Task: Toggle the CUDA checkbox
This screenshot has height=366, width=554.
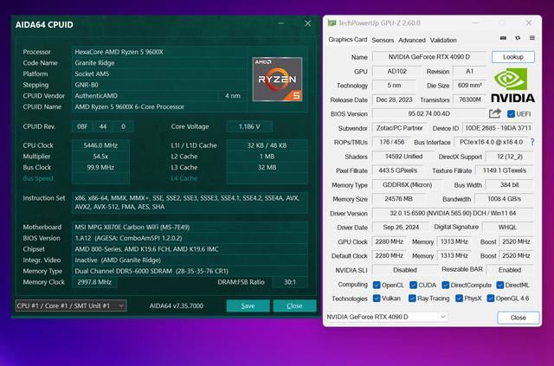Action: [414, 285]
